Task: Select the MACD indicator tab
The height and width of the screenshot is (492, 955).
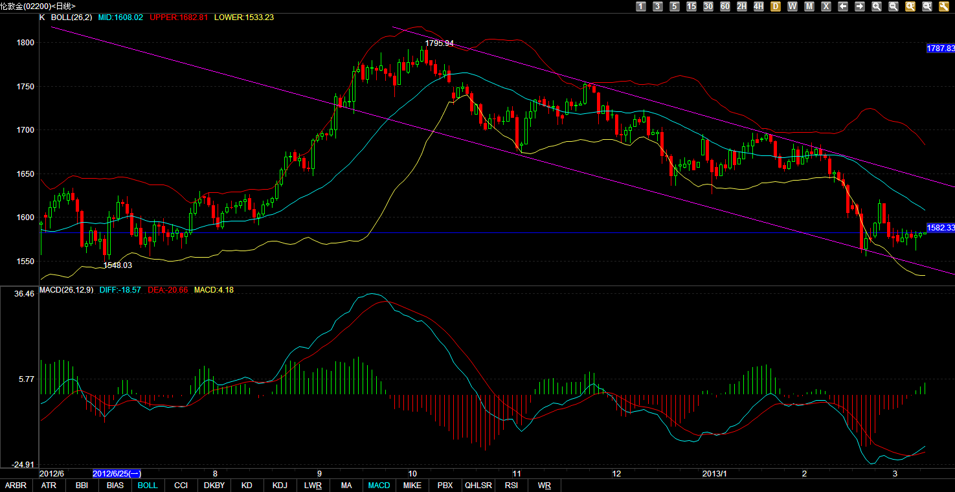Action: [x=379, y=486]
